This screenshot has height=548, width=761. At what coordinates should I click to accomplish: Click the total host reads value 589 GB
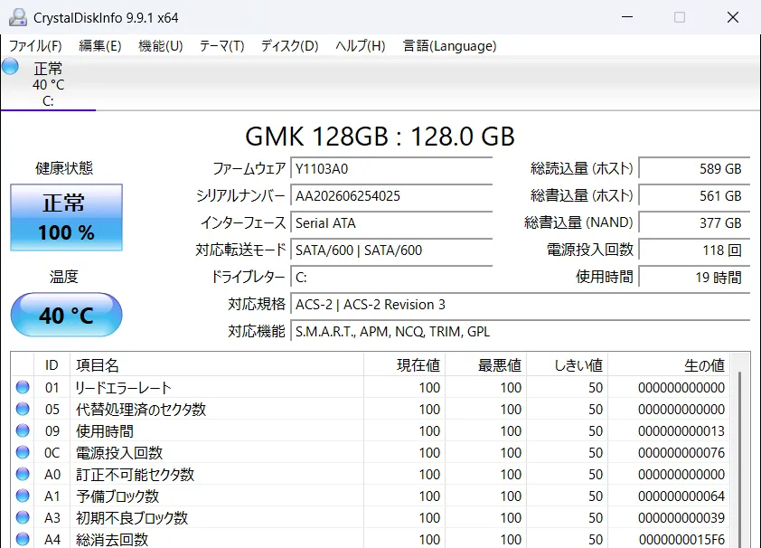pyautogui.click(x=694, y=169)
